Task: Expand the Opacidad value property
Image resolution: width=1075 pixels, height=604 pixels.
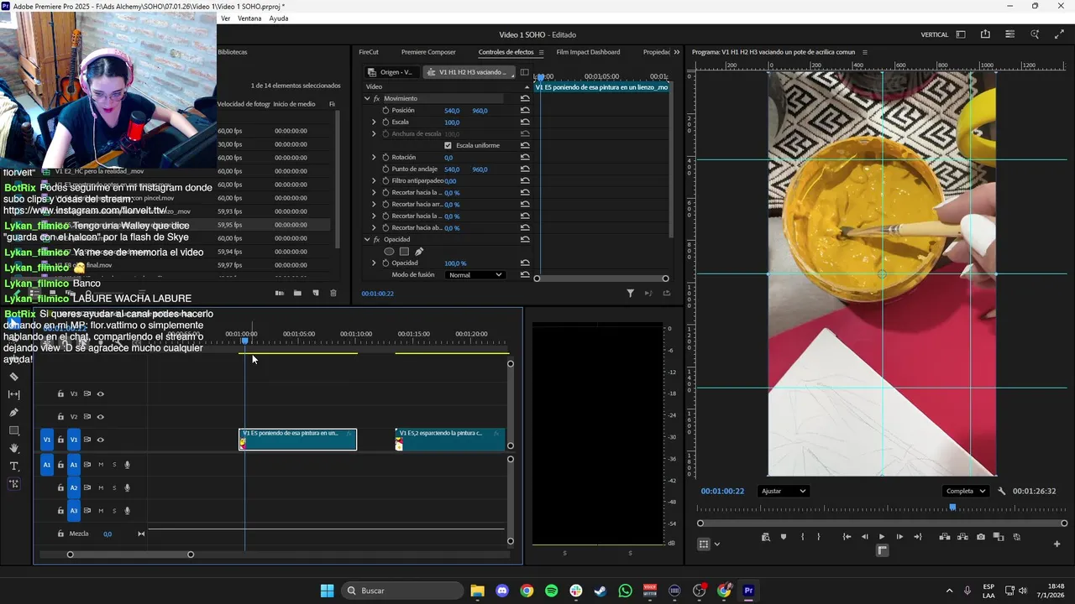Action: click(375, 263)
